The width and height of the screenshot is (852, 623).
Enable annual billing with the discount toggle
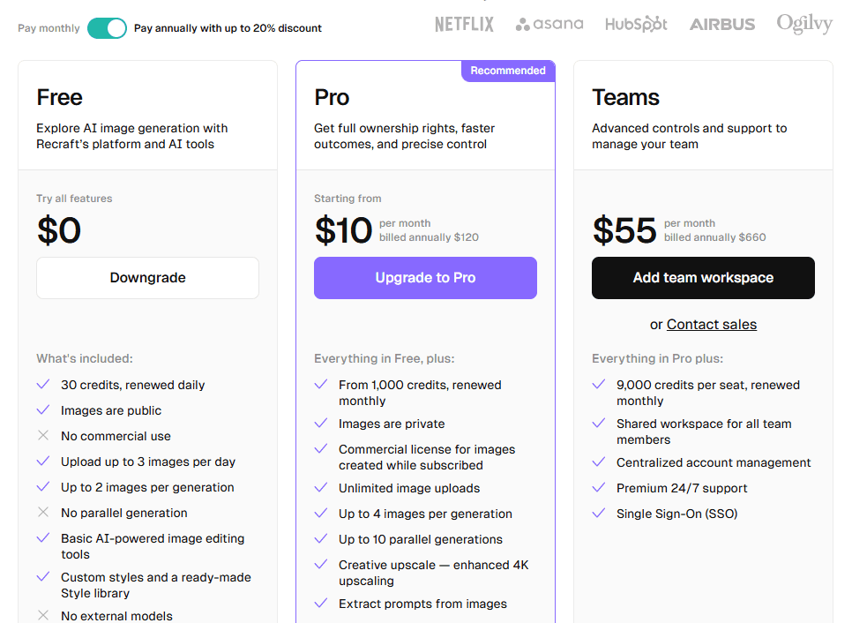click(106, 28)
